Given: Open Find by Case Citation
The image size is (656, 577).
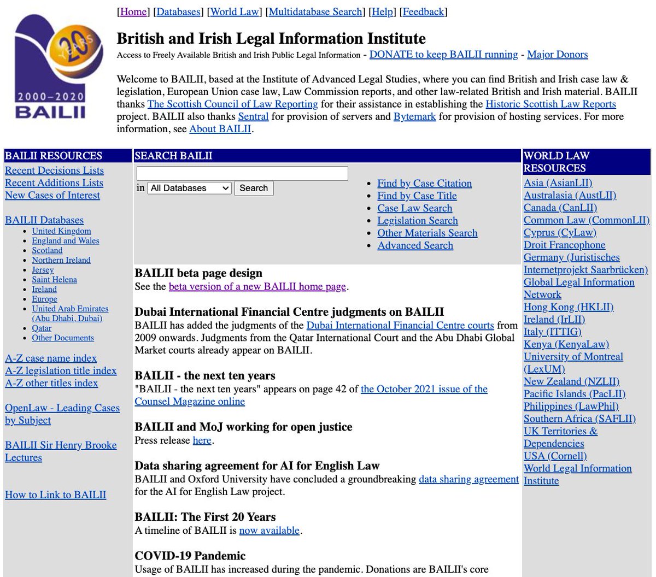Looking at the screenshot, I should click(424, 184).
